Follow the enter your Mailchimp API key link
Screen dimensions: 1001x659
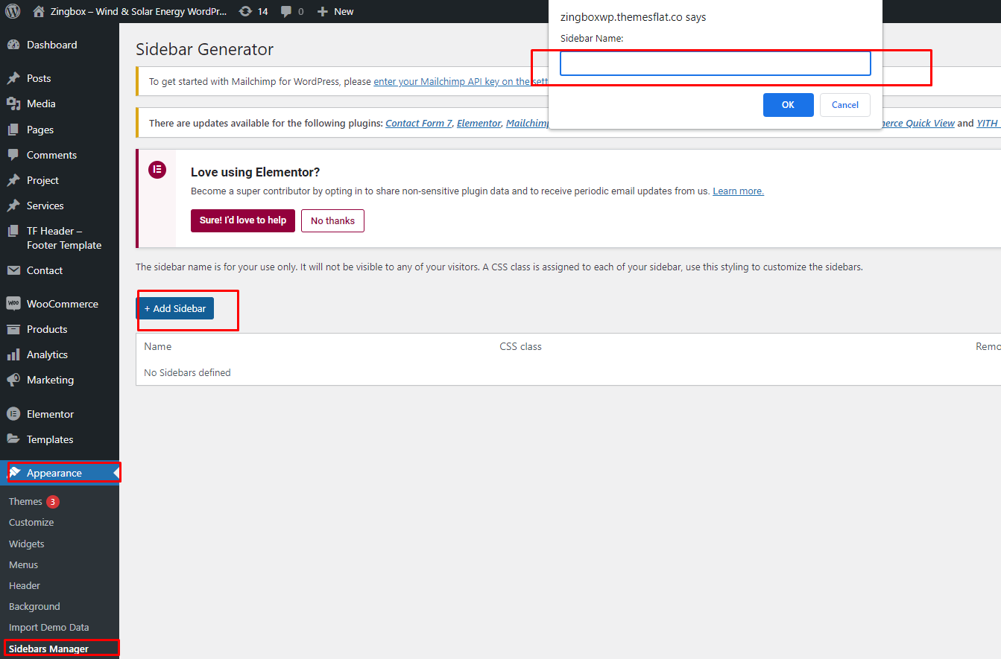pos(461,81)
